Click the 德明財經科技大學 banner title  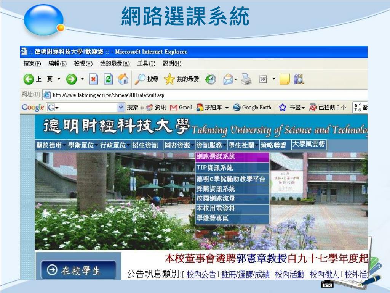[117, 126]
